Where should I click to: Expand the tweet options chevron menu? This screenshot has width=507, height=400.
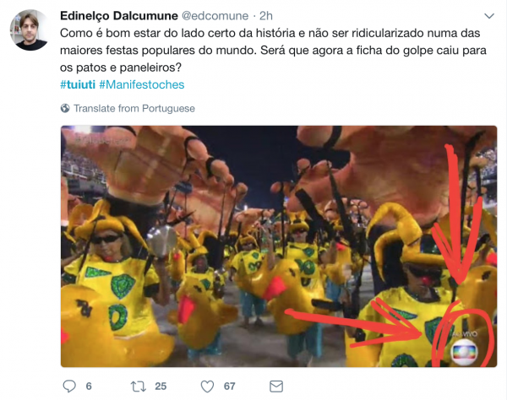pos(489,16)
